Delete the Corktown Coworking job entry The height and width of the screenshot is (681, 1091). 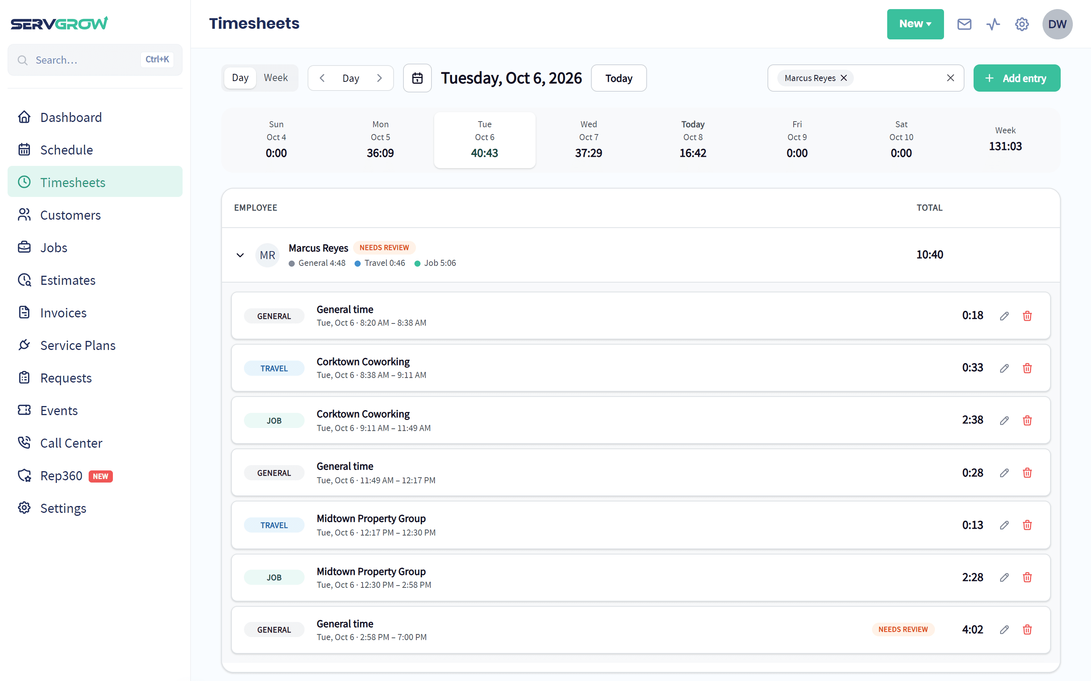coord(1027,420)
